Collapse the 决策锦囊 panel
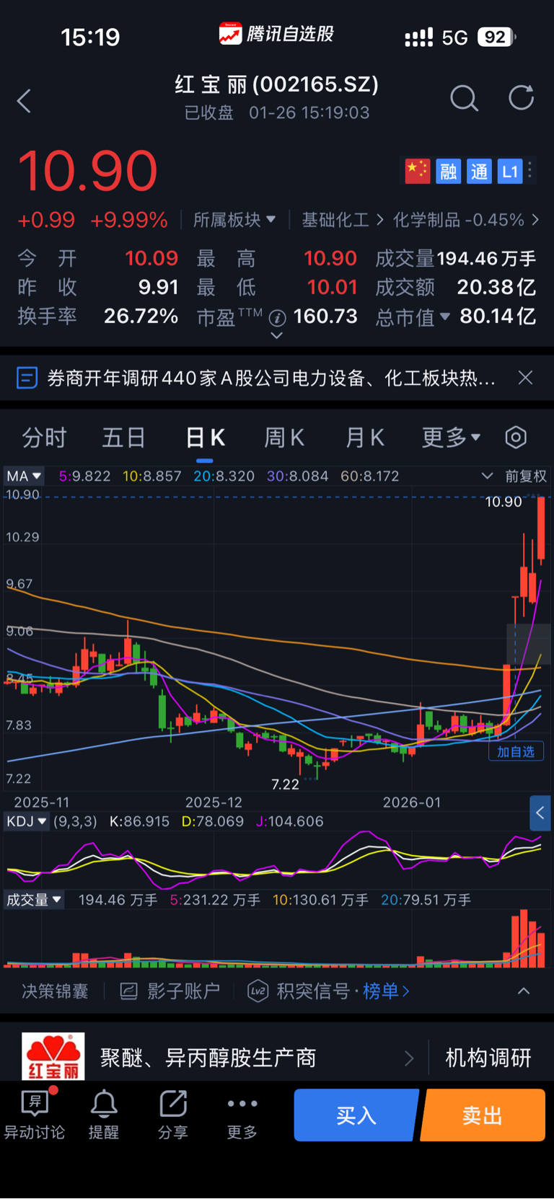Image resolution: width=554 pixels, height=1199 pixels. point(524,991)
